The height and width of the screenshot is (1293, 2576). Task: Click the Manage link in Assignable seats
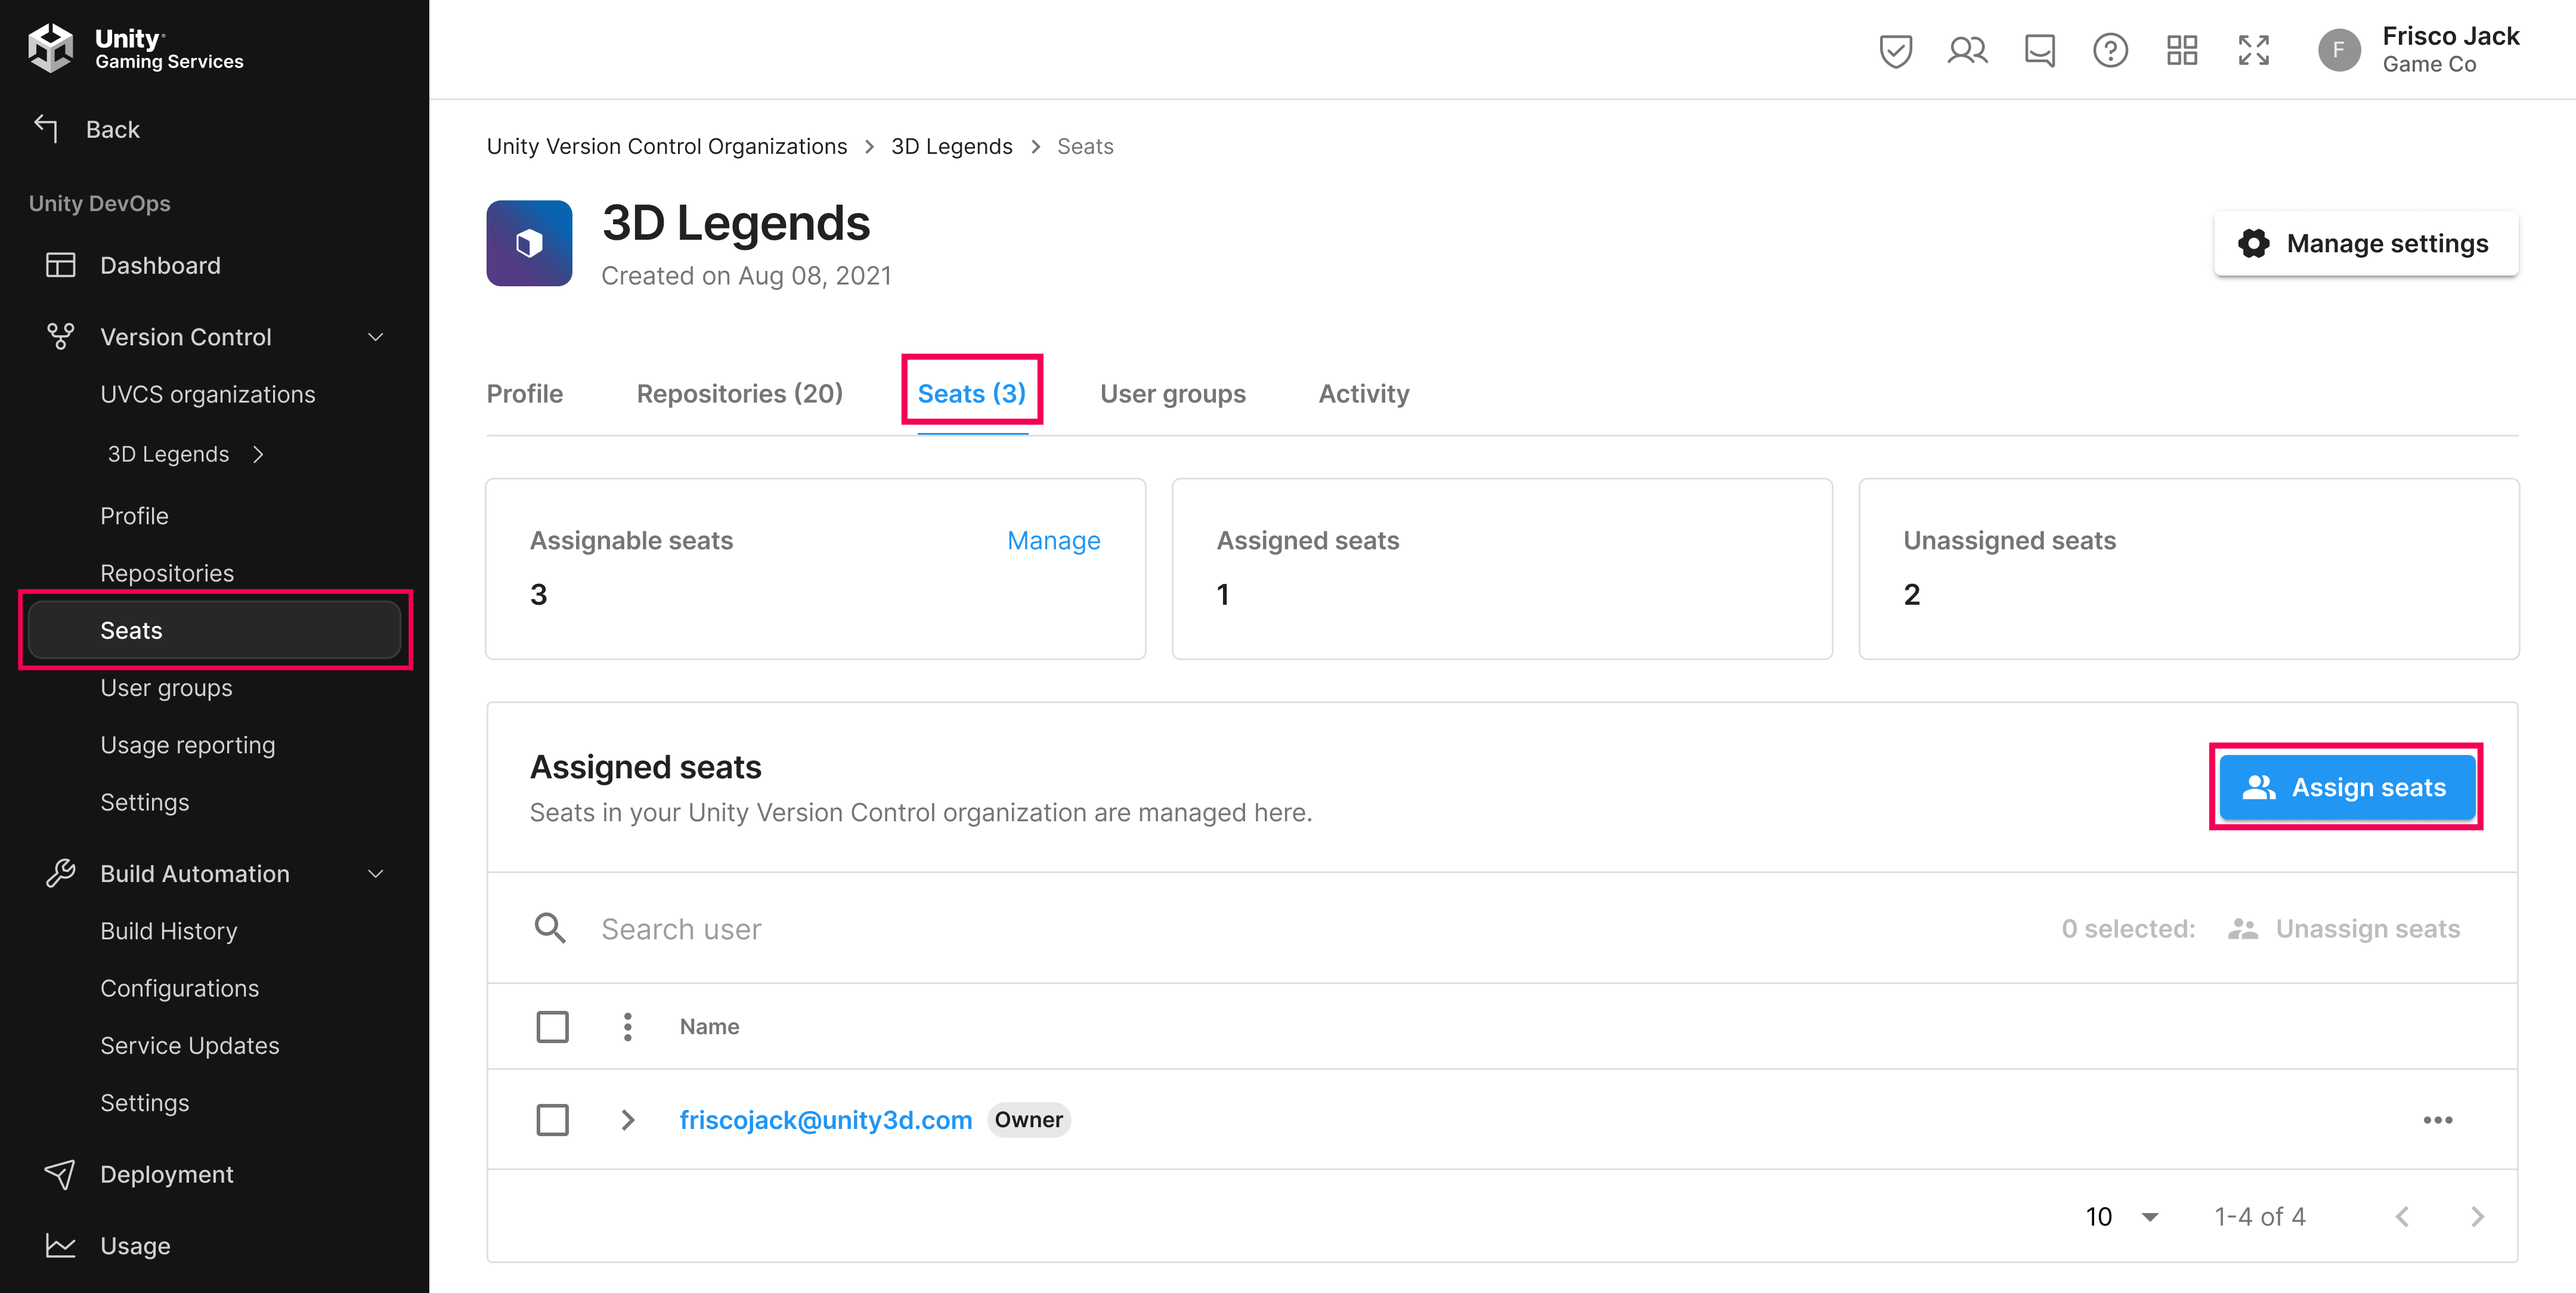pos(1053,541)
